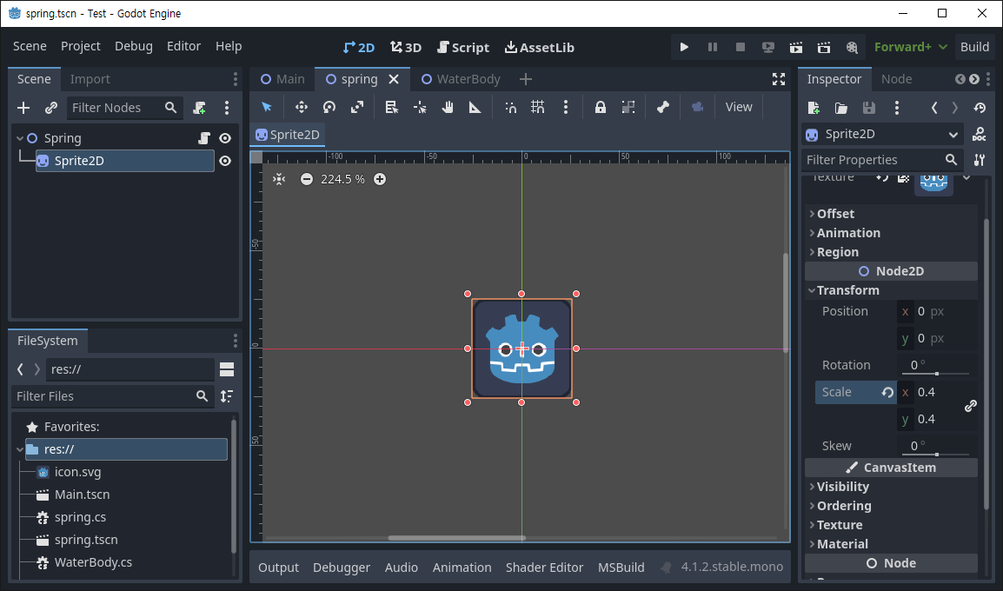
Task: Open the View menu in canvas toolbar
Action: [x=739, y=107]
